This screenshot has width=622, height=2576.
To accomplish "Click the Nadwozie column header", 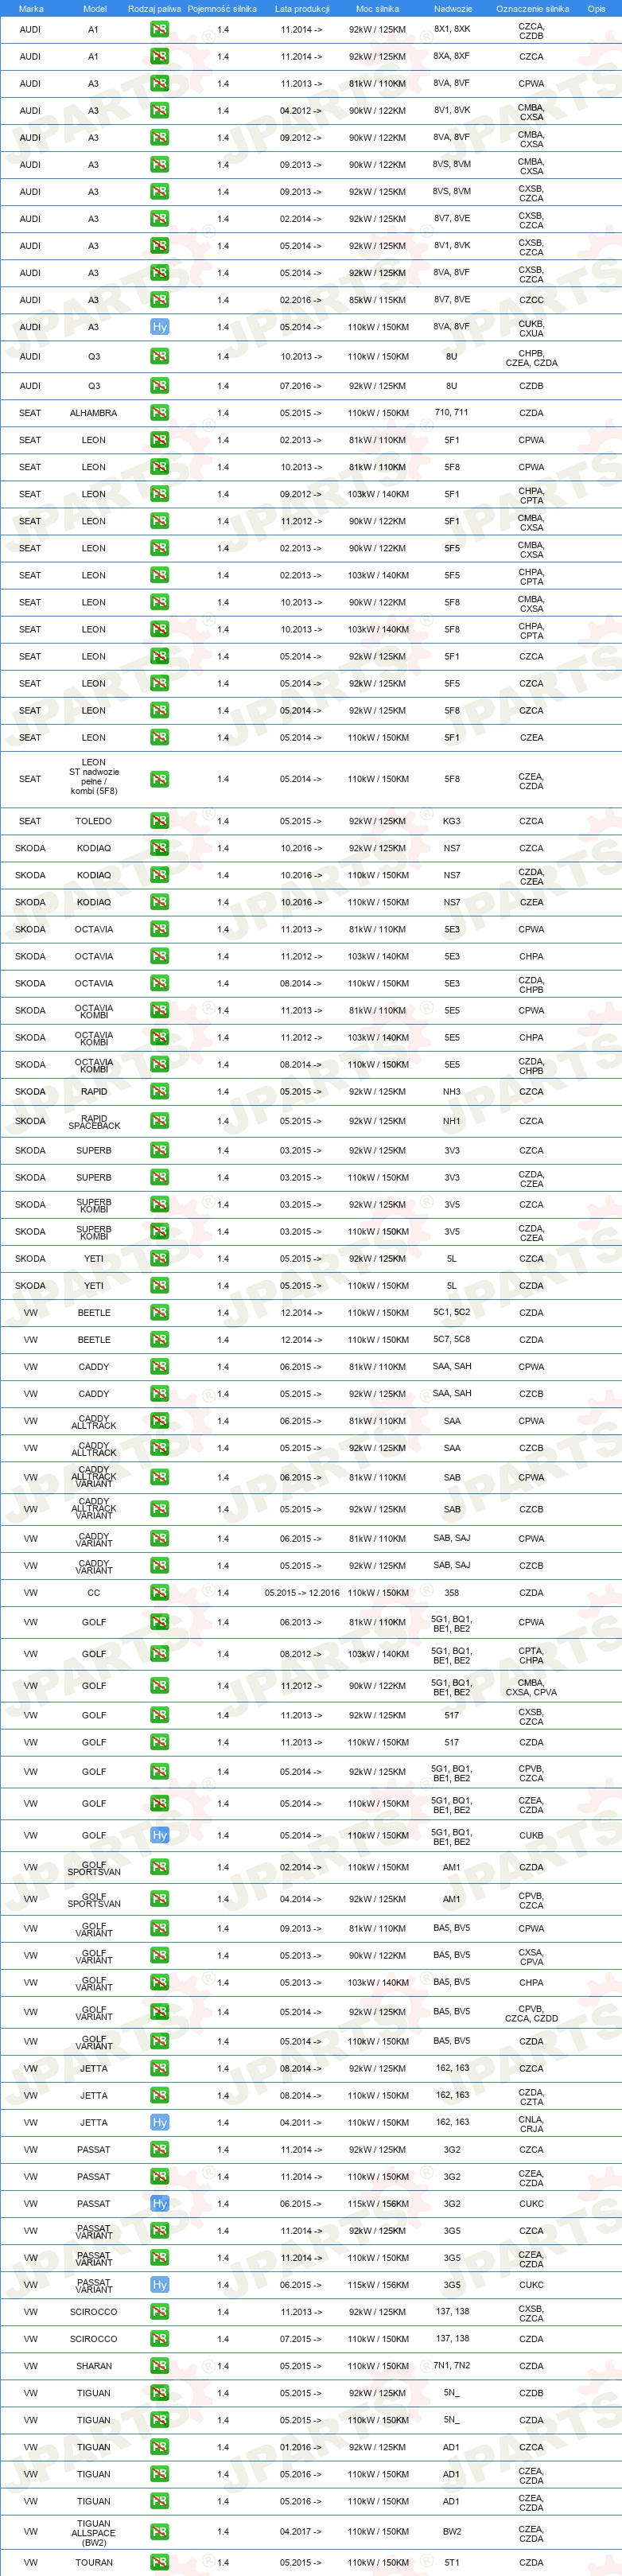I will [453, 9].
